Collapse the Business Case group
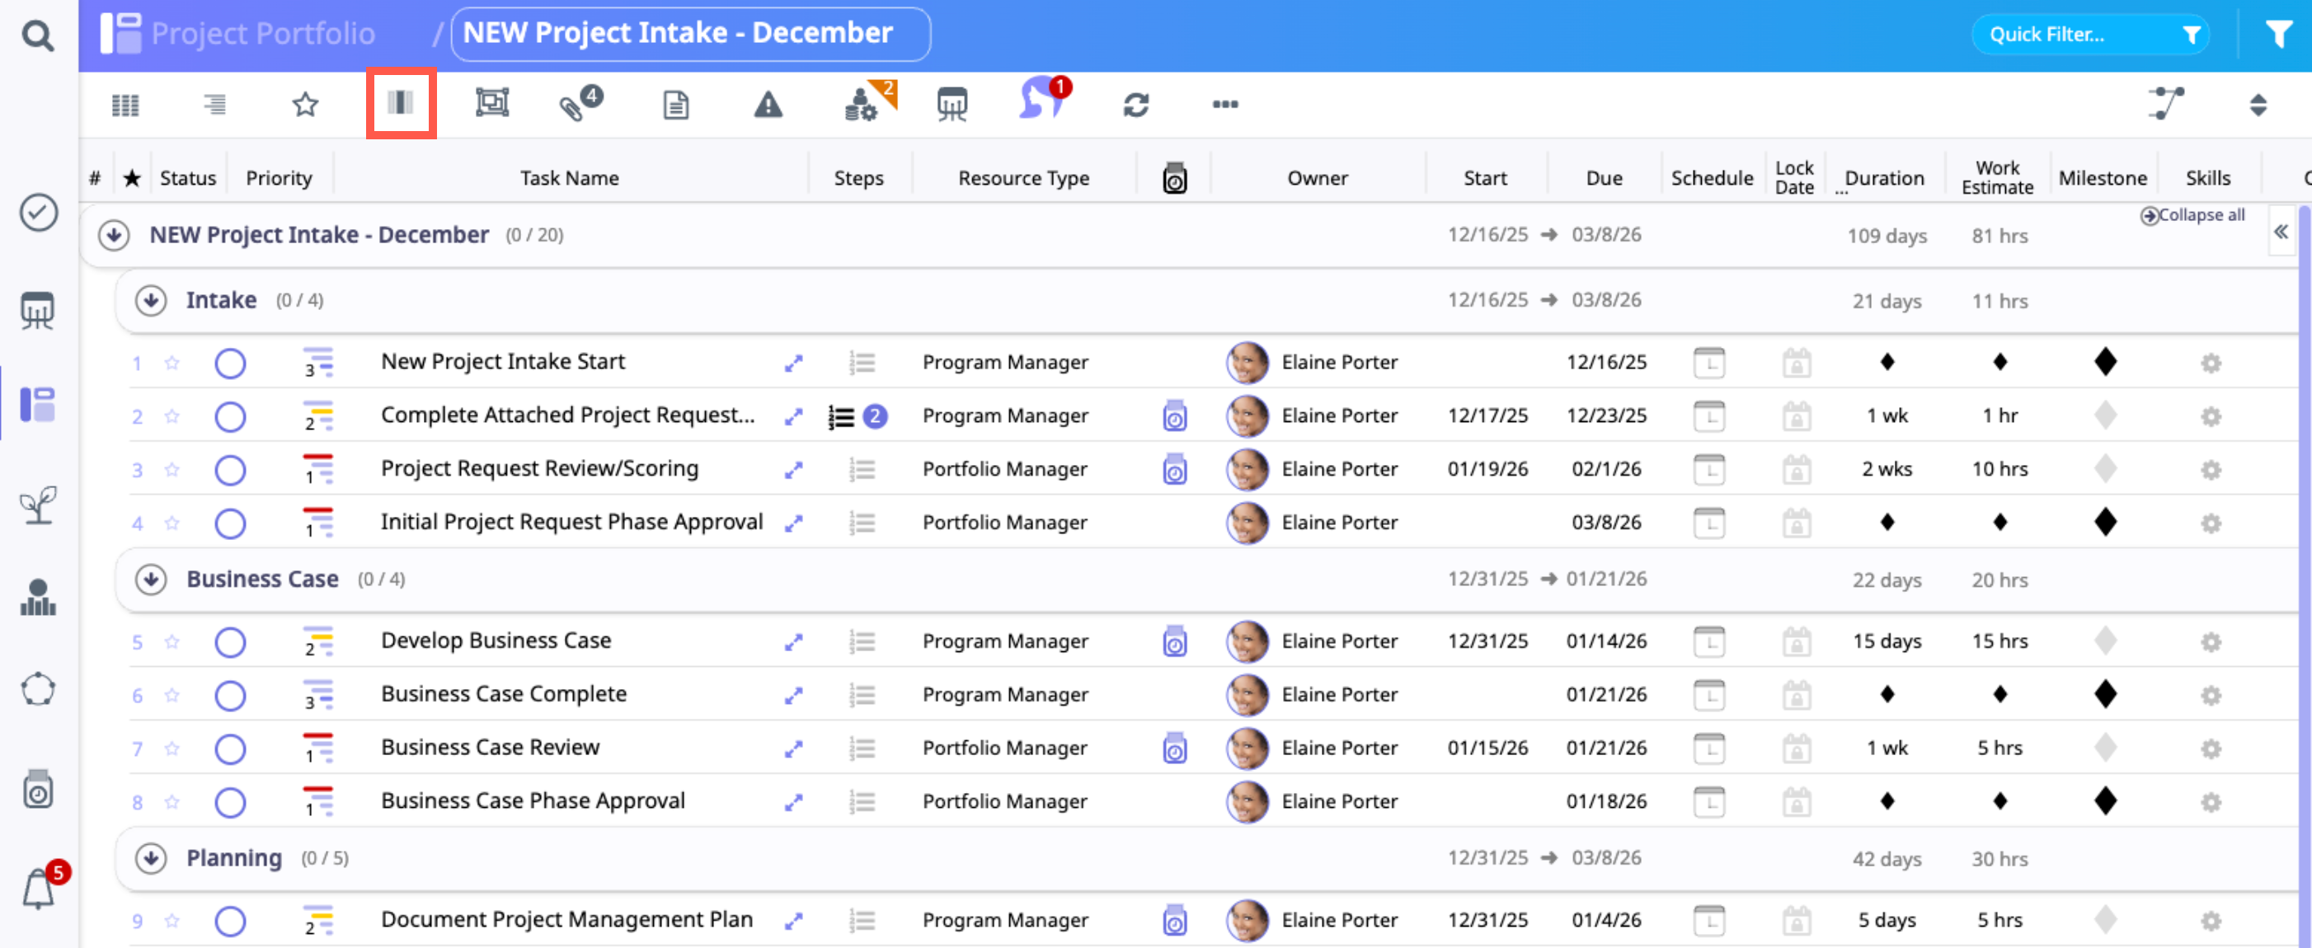The image size is (2312, 948). [x=151, y=579]
